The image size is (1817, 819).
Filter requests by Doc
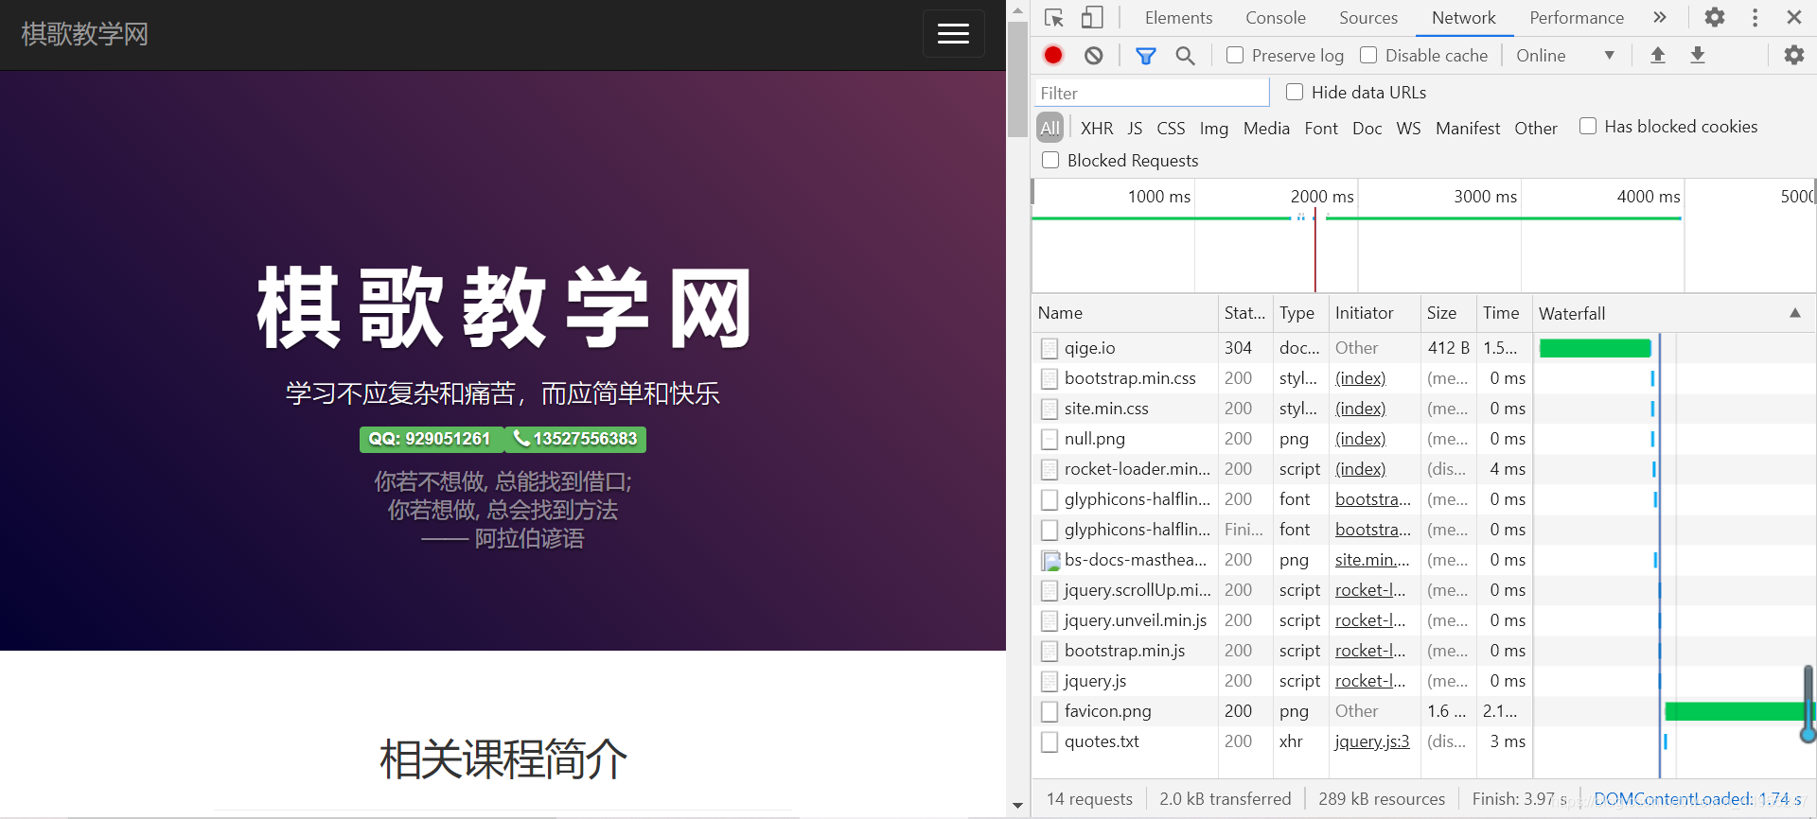point(1367,128)
